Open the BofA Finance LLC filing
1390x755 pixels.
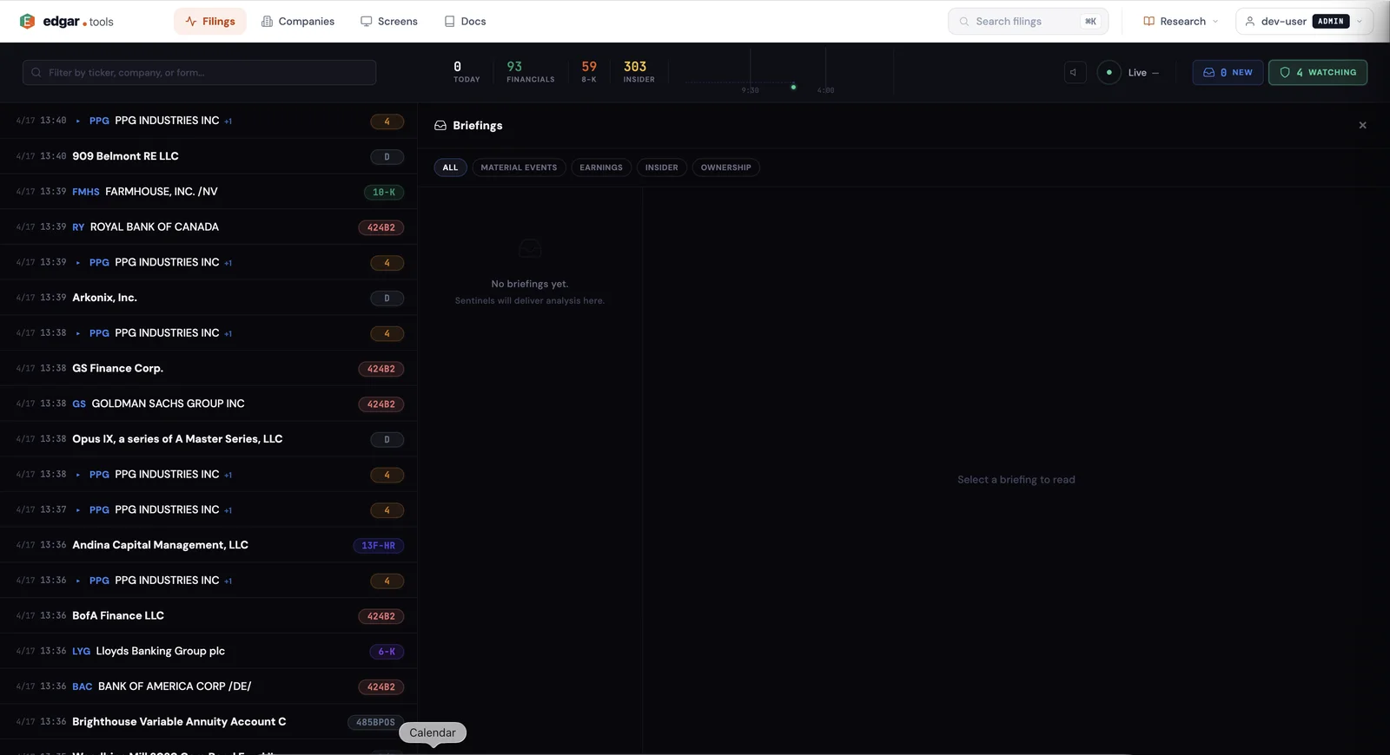(x=208, y=615)
